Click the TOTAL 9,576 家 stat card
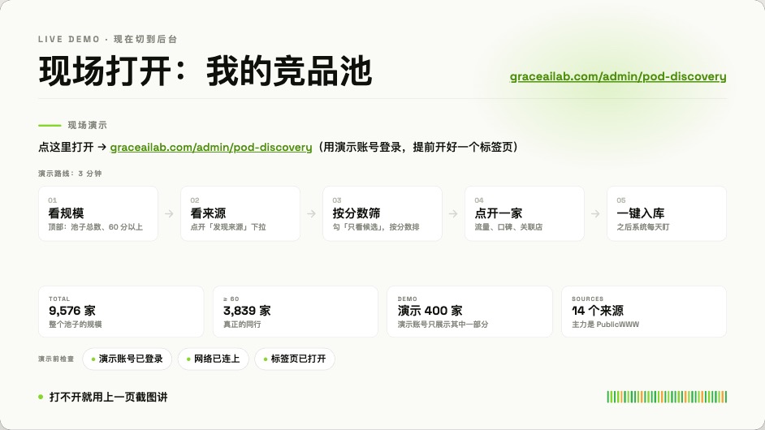The height and width of the screenshot is (430, 765). pos(121,312)
